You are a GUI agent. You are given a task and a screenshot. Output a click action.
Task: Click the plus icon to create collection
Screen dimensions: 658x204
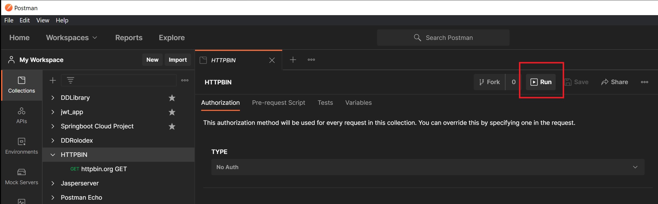point(53,80)
